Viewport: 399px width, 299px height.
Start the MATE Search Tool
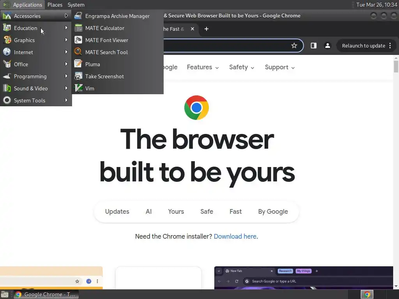(118, 52)
